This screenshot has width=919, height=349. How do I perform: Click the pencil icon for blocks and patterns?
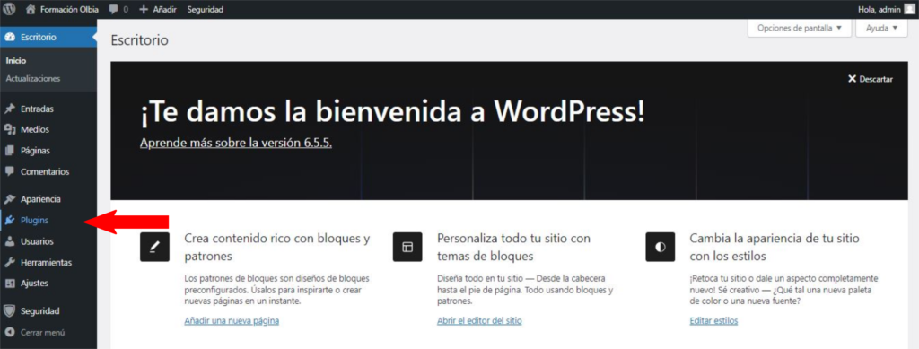[x=154, y=247]
